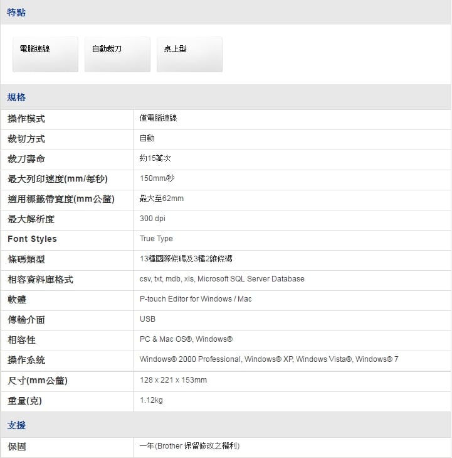Viewport: 452px width, 458px height.
Task: Click the 150mm/秒 print speed value
Action: tap(157, 178)
